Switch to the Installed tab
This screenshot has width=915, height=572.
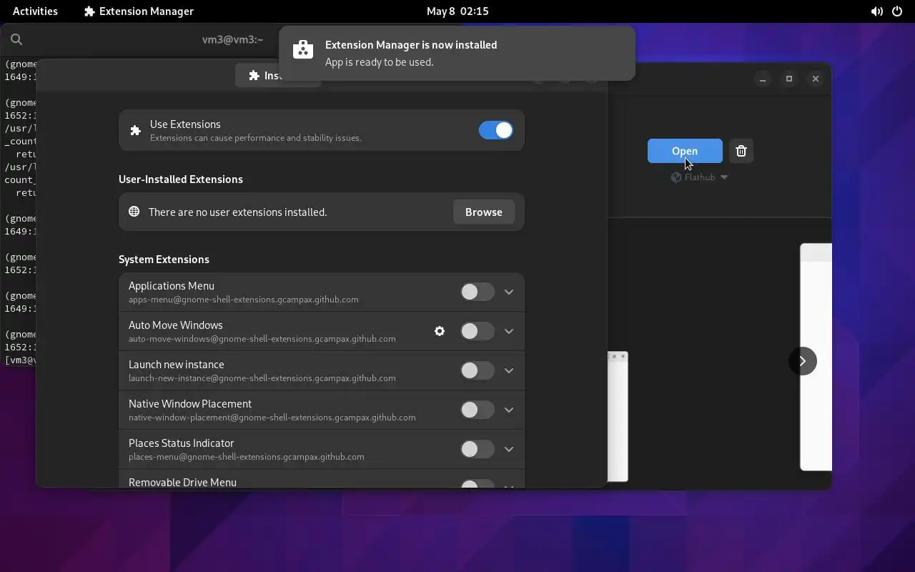click(277, 75)
